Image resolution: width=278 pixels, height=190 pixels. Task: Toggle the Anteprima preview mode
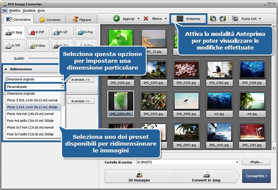coord(188,19)
